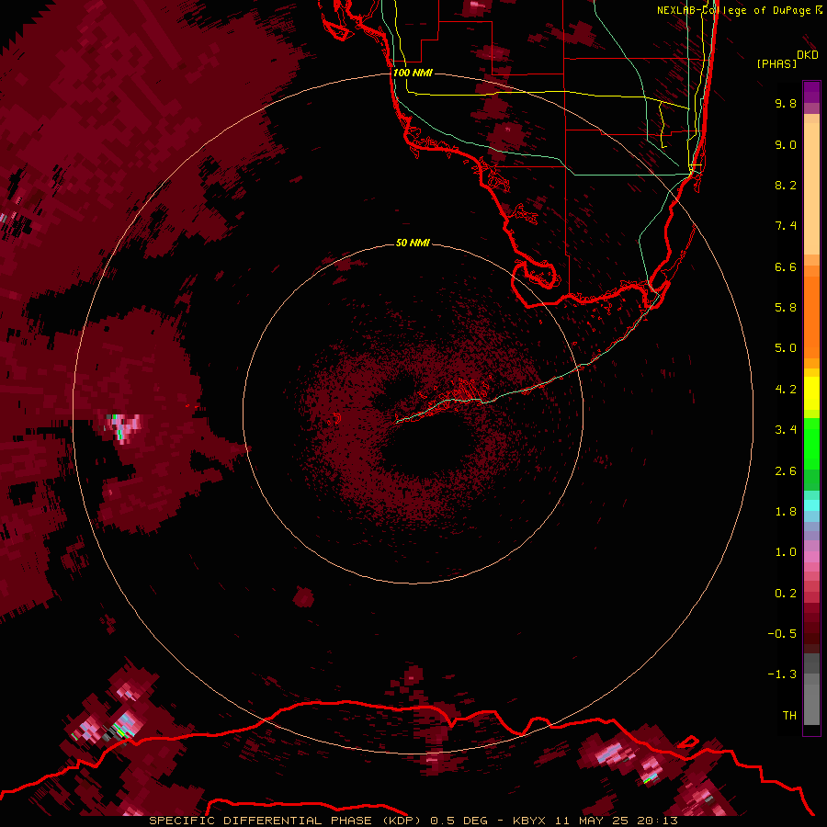Click the 2.6 legend value
The image size is (827, 827).
(x=786, y=471)
